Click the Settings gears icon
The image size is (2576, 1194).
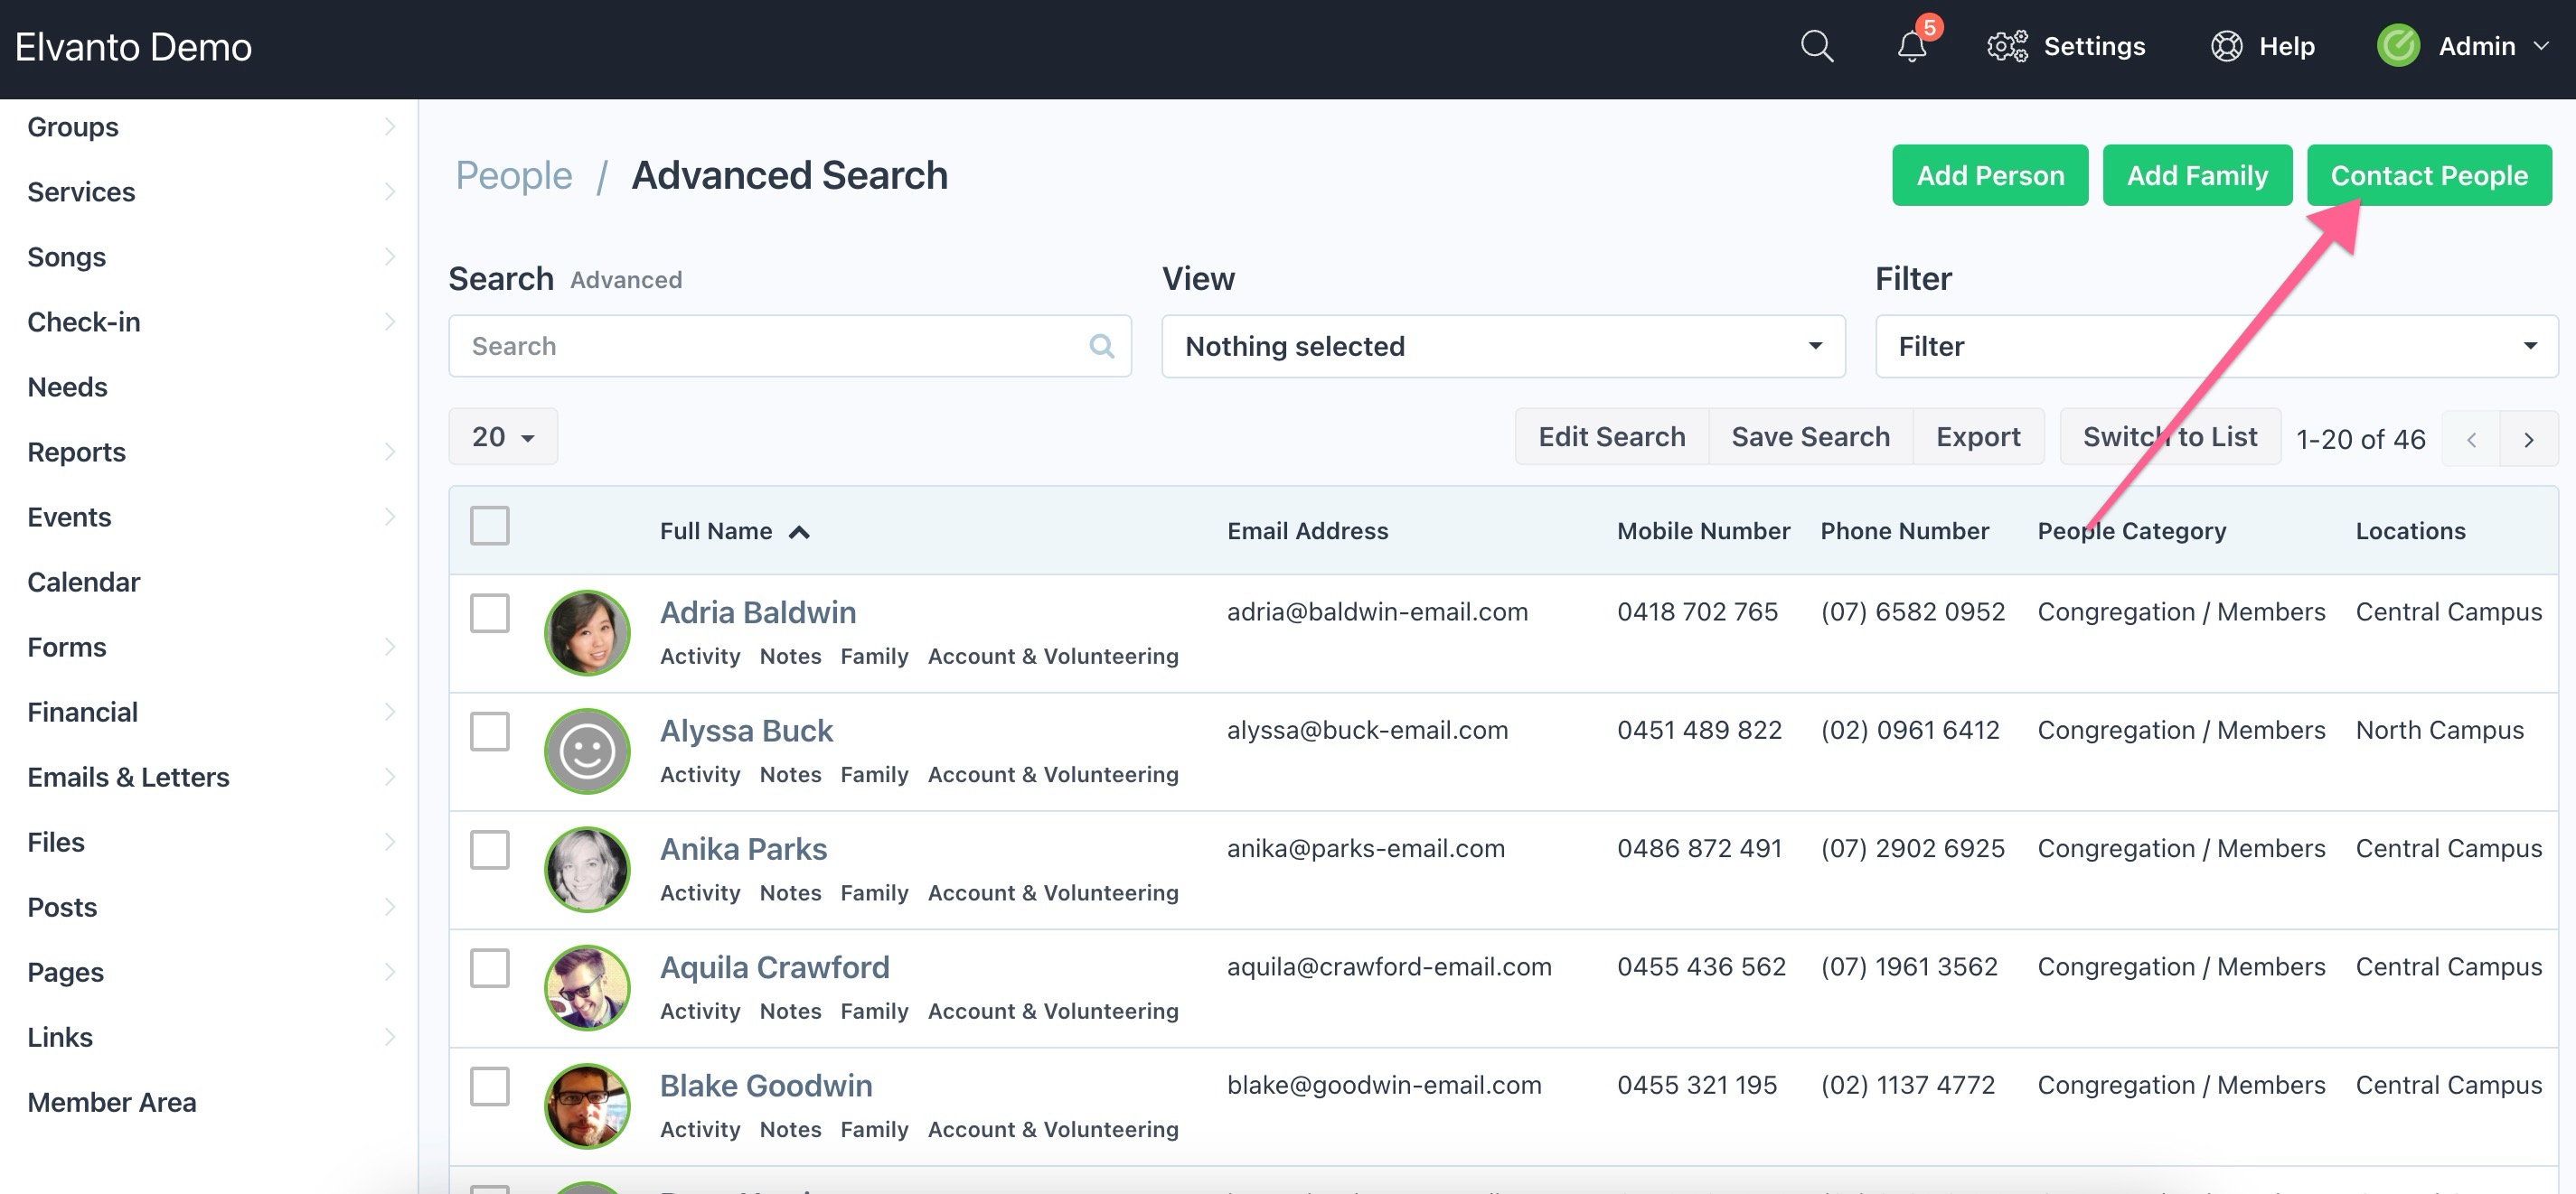click(2006, 46)
